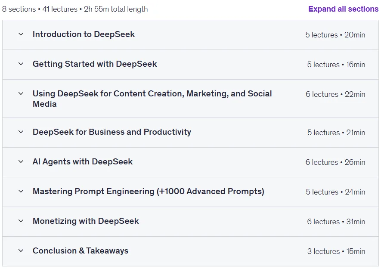This screenshot has height=269, width=381.
Task: Select Mastering Prompt Engineering section title
Action: (x=148, y=191)
